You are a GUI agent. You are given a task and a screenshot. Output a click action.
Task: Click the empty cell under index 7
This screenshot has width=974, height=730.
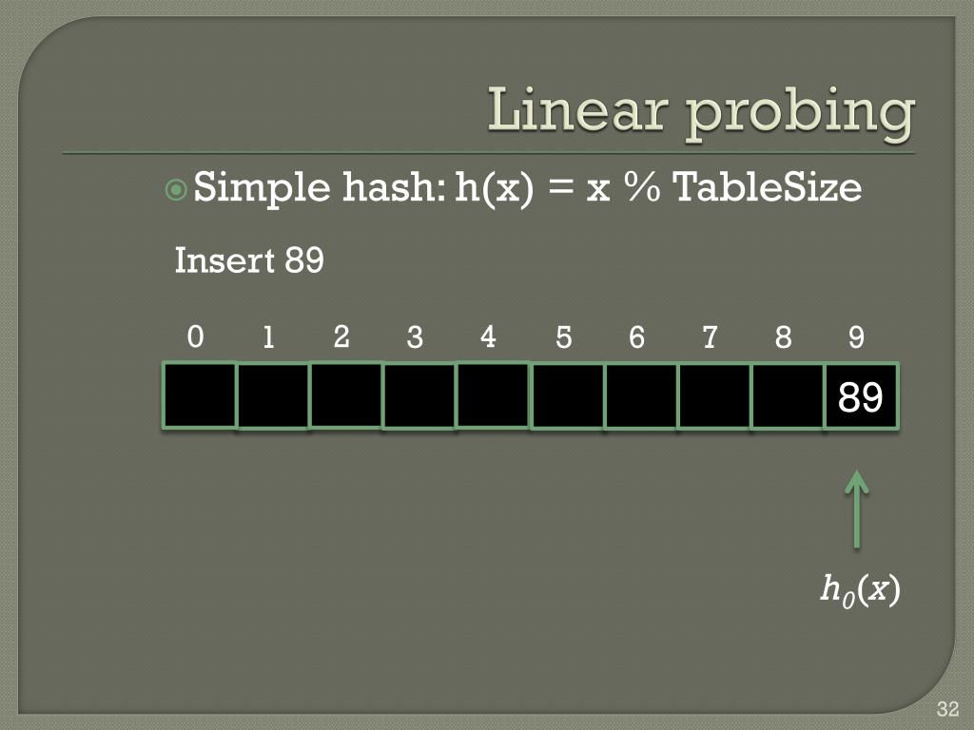(714, 396)
